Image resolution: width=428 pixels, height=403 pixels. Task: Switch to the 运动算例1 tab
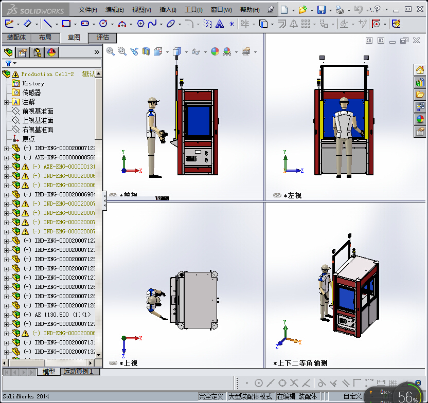(80, 372)
